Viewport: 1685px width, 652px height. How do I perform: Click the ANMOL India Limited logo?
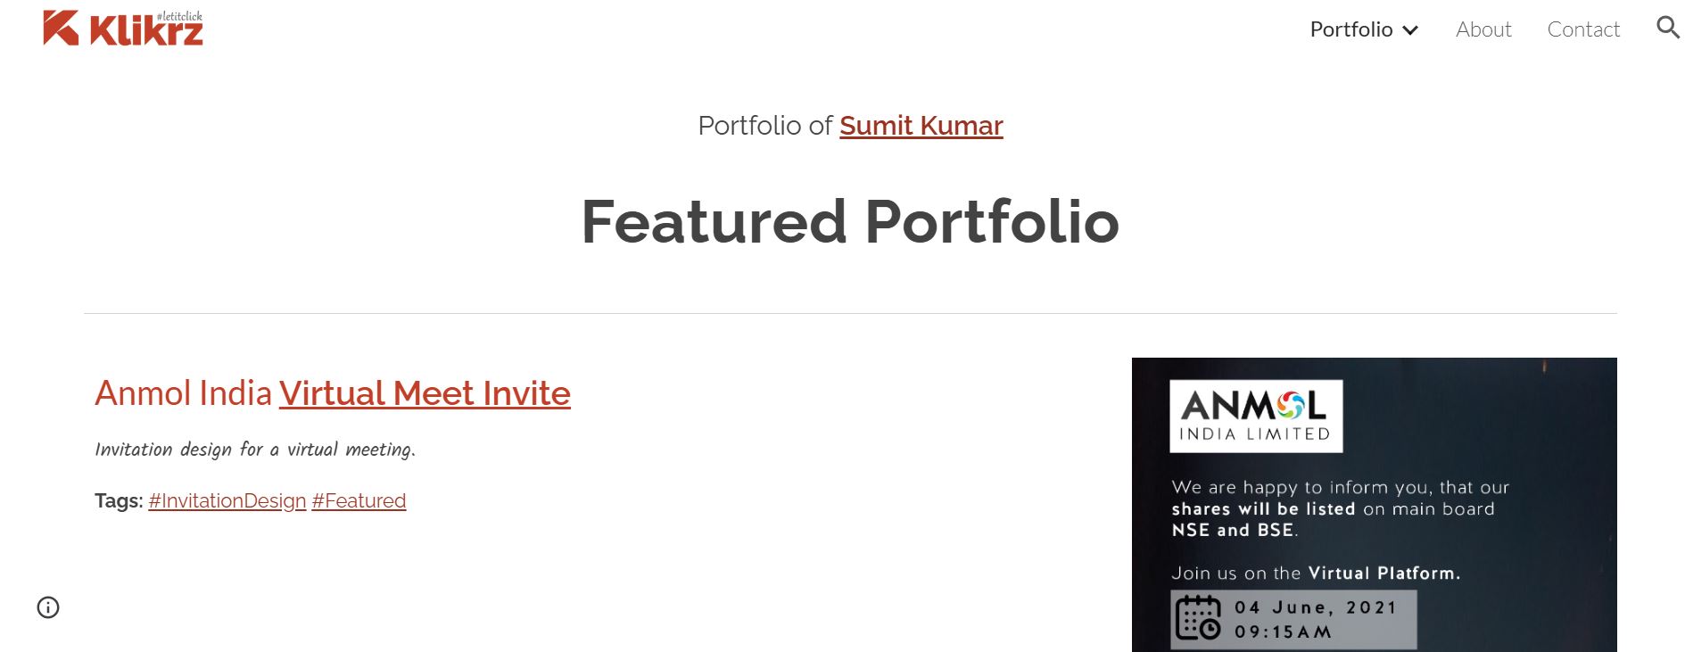click(x=1255, y=417)
